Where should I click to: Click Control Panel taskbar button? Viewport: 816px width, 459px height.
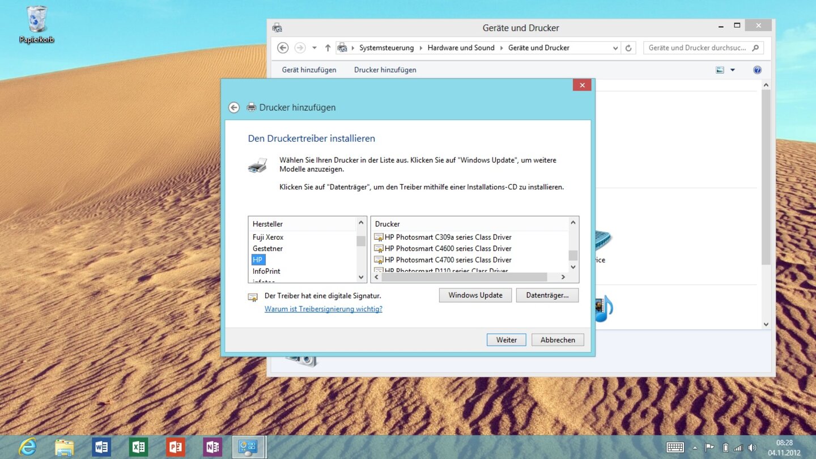click(x=249, y=447)
